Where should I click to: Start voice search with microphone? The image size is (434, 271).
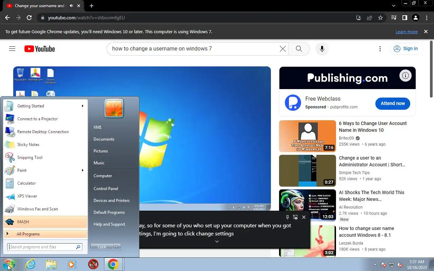click(x=322, y=49)
